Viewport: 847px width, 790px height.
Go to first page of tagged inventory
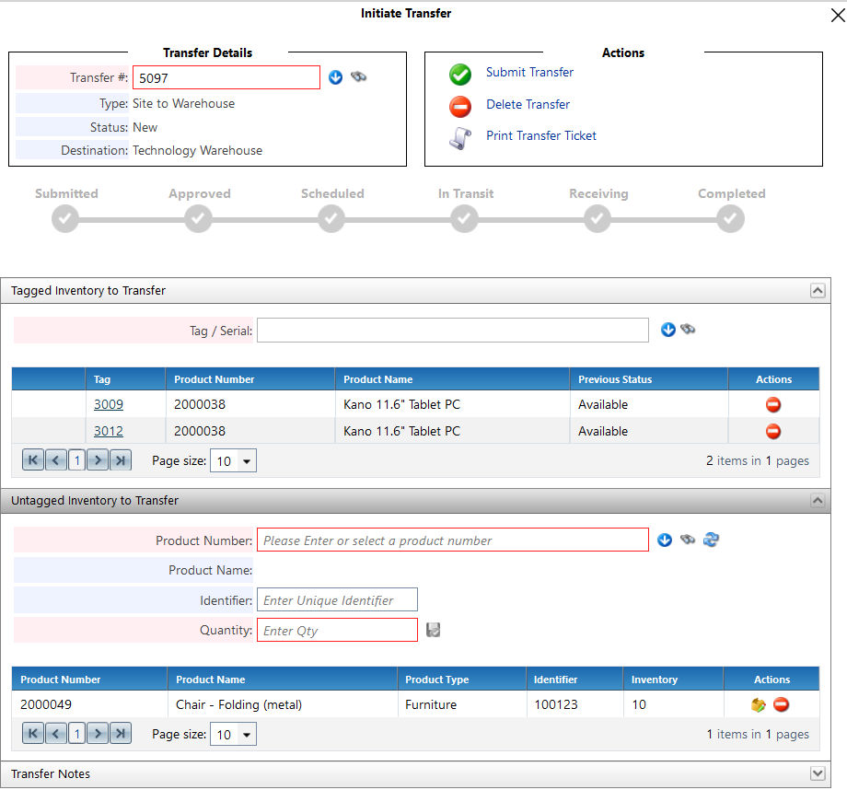point(33,460)
